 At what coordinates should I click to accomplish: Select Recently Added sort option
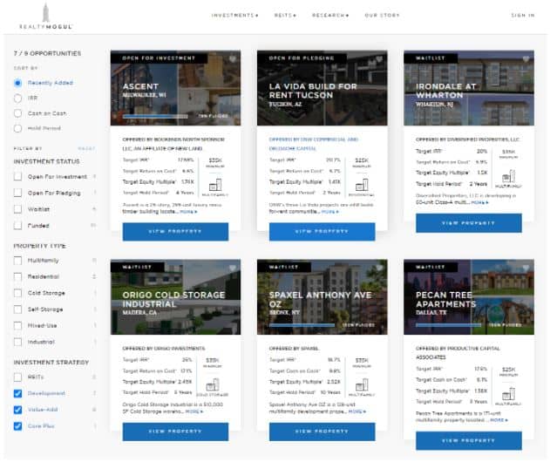(18, 83)
